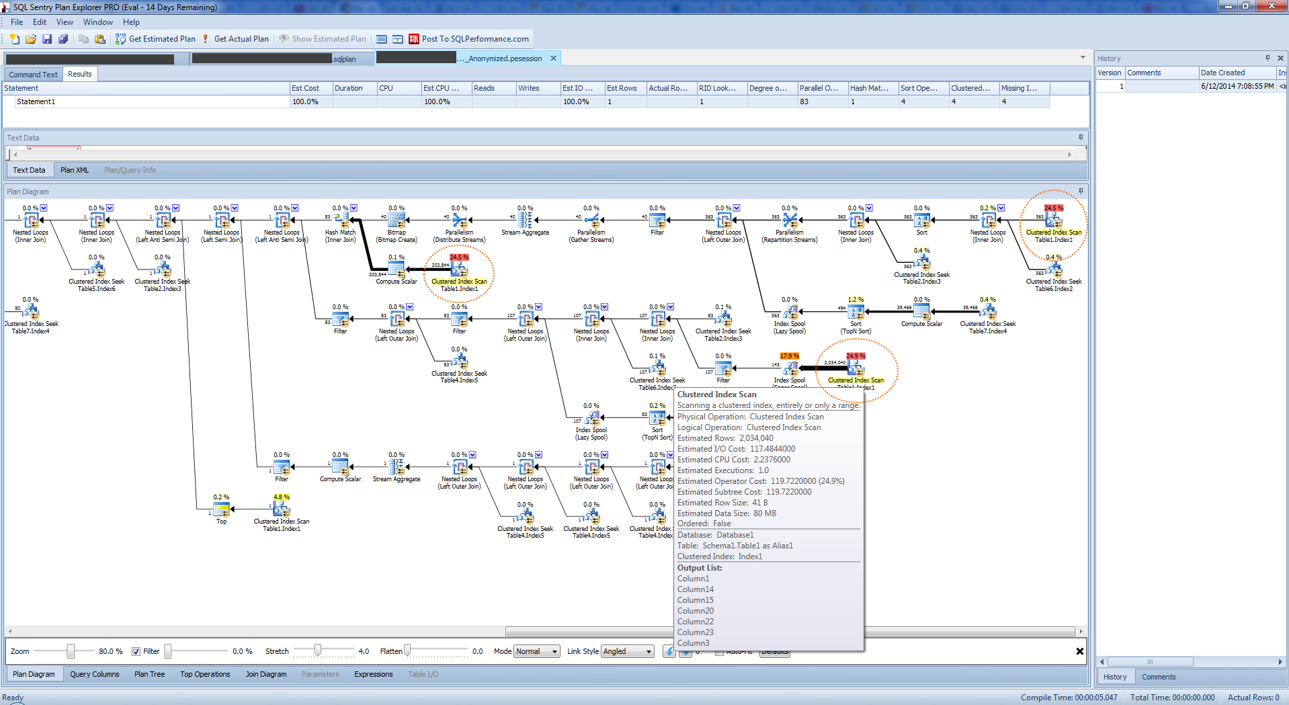
Task: Select the Clustered Index Seek Table5.Index6 node
Action: (x=97, y=269)
